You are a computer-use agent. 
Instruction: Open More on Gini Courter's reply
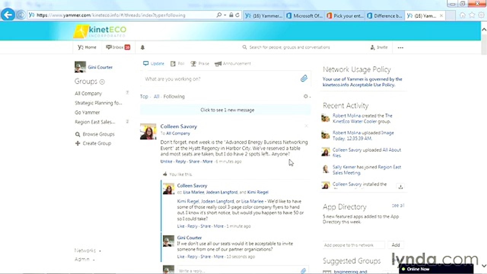[x=219, y=257]
